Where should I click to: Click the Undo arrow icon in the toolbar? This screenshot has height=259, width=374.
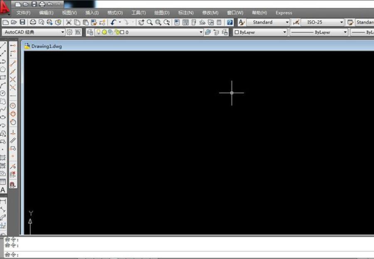click(113, 22)
